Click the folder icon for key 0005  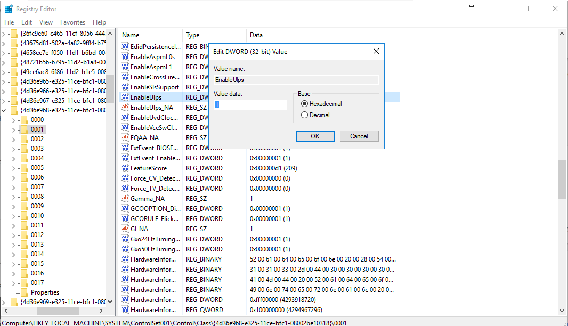coord(25,168)
